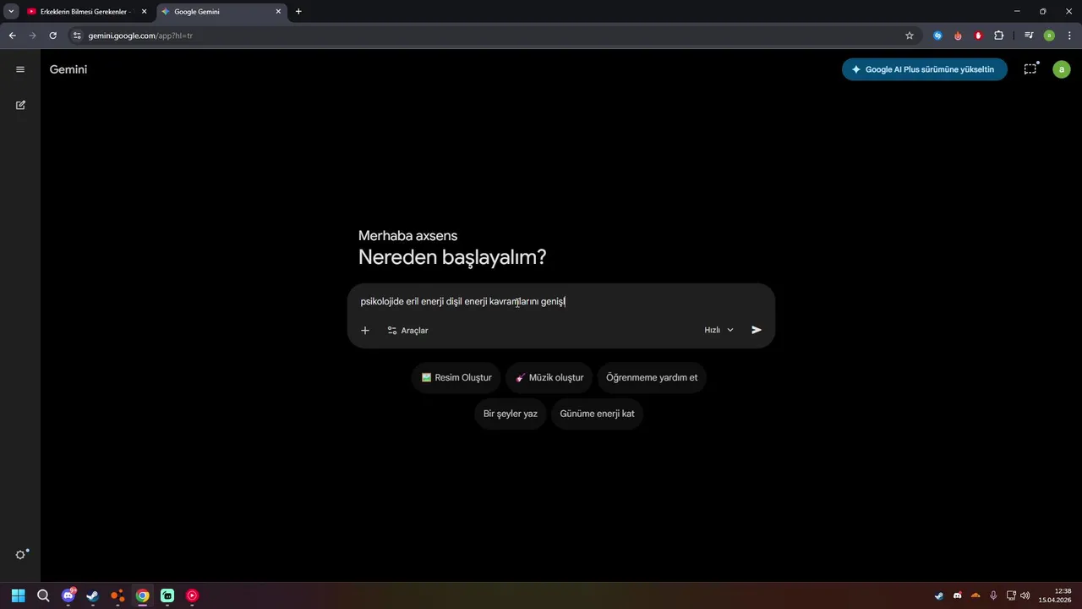Open the red hand blocker extension
The height and width of the screenshot is (609, 1082).
click(x=978, y=36)
